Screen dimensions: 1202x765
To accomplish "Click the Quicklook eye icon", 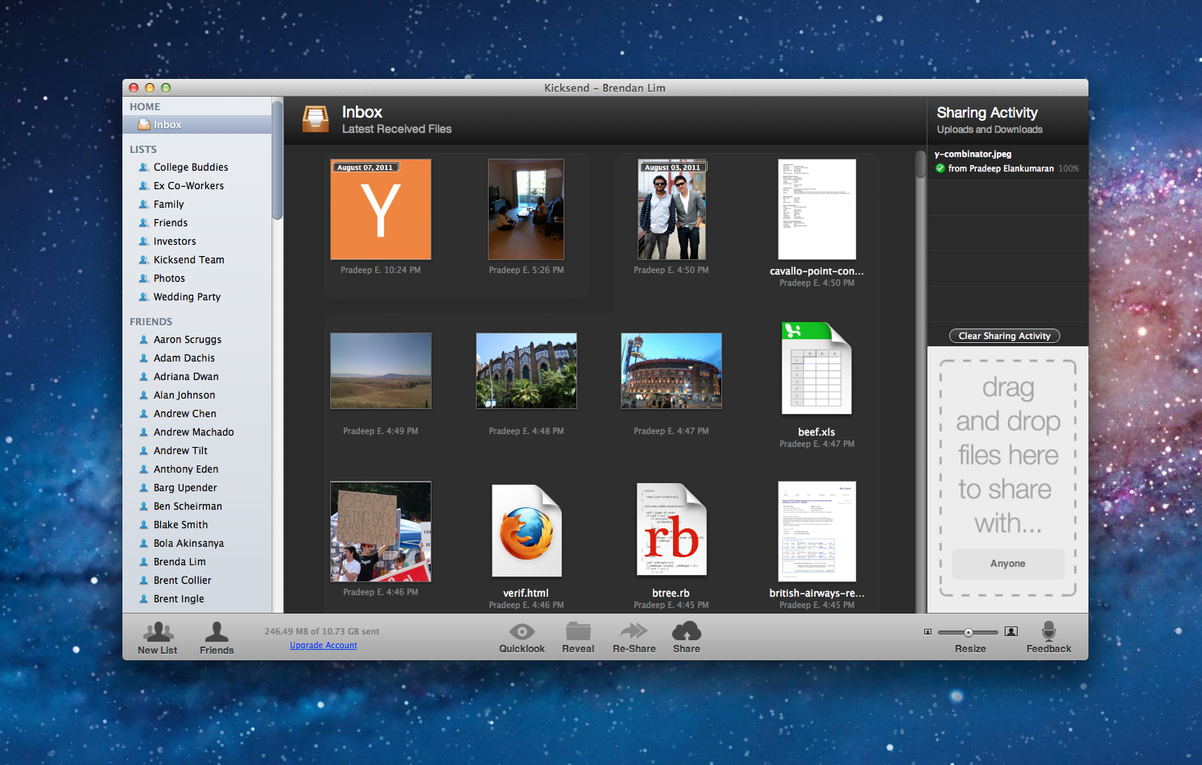I will coord(522,631).
